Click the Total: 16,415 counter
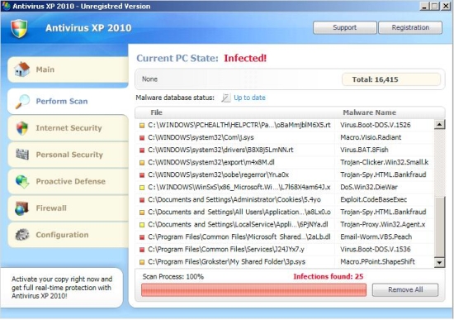This screenshot has width=454, height=320. (391, 79)
